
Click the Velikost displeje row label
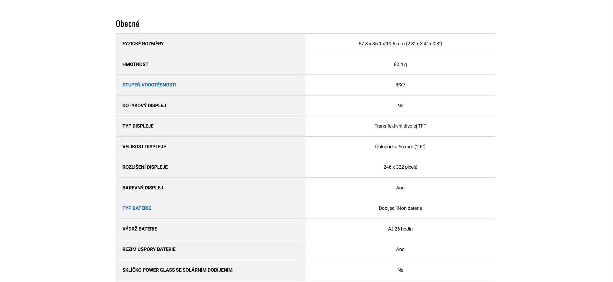144,147
